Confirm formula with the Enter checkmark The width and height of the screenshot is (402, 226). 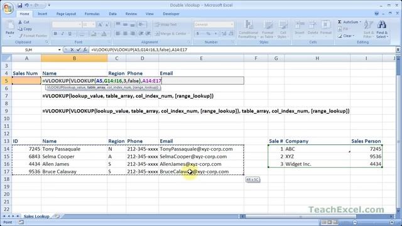pos(79,50)
